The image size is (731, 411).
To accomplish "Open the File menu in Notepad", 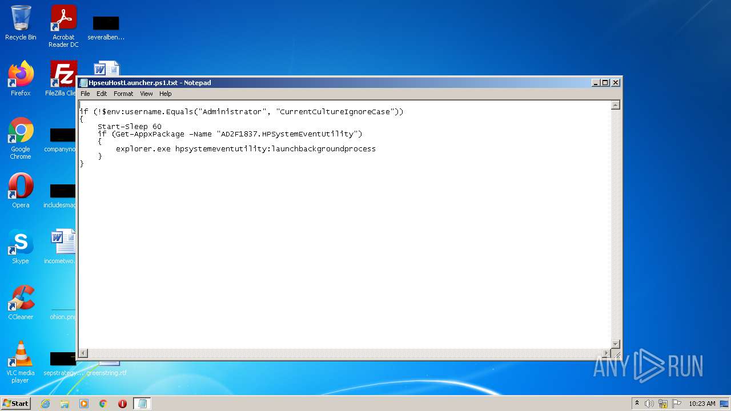I will click(x=85, y=94).
